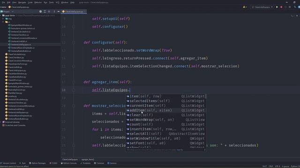This screenshot has width=300, height=168.
Task: Open the Run menu
Action: click(x=45, y=2)
